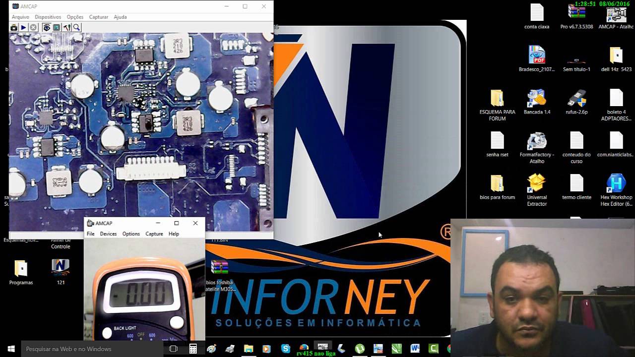Open Capture menu in small AMCAP window
Viewport: 635px width, 357px height.
click(154, 234)
